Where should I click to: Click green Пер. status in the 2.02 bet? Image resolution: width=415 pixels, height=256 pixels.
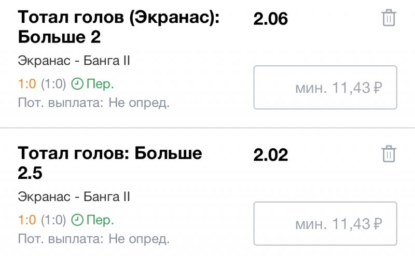click(100, 220)
